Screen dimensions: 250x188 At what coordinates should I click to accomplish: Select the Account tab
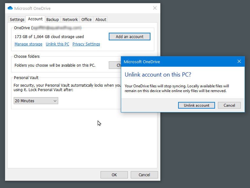[35, 19]
